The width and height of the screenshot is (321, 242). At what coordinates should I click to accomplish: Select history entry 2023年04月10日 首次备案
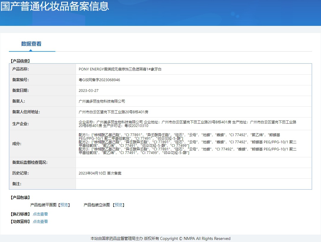point(100,173)
